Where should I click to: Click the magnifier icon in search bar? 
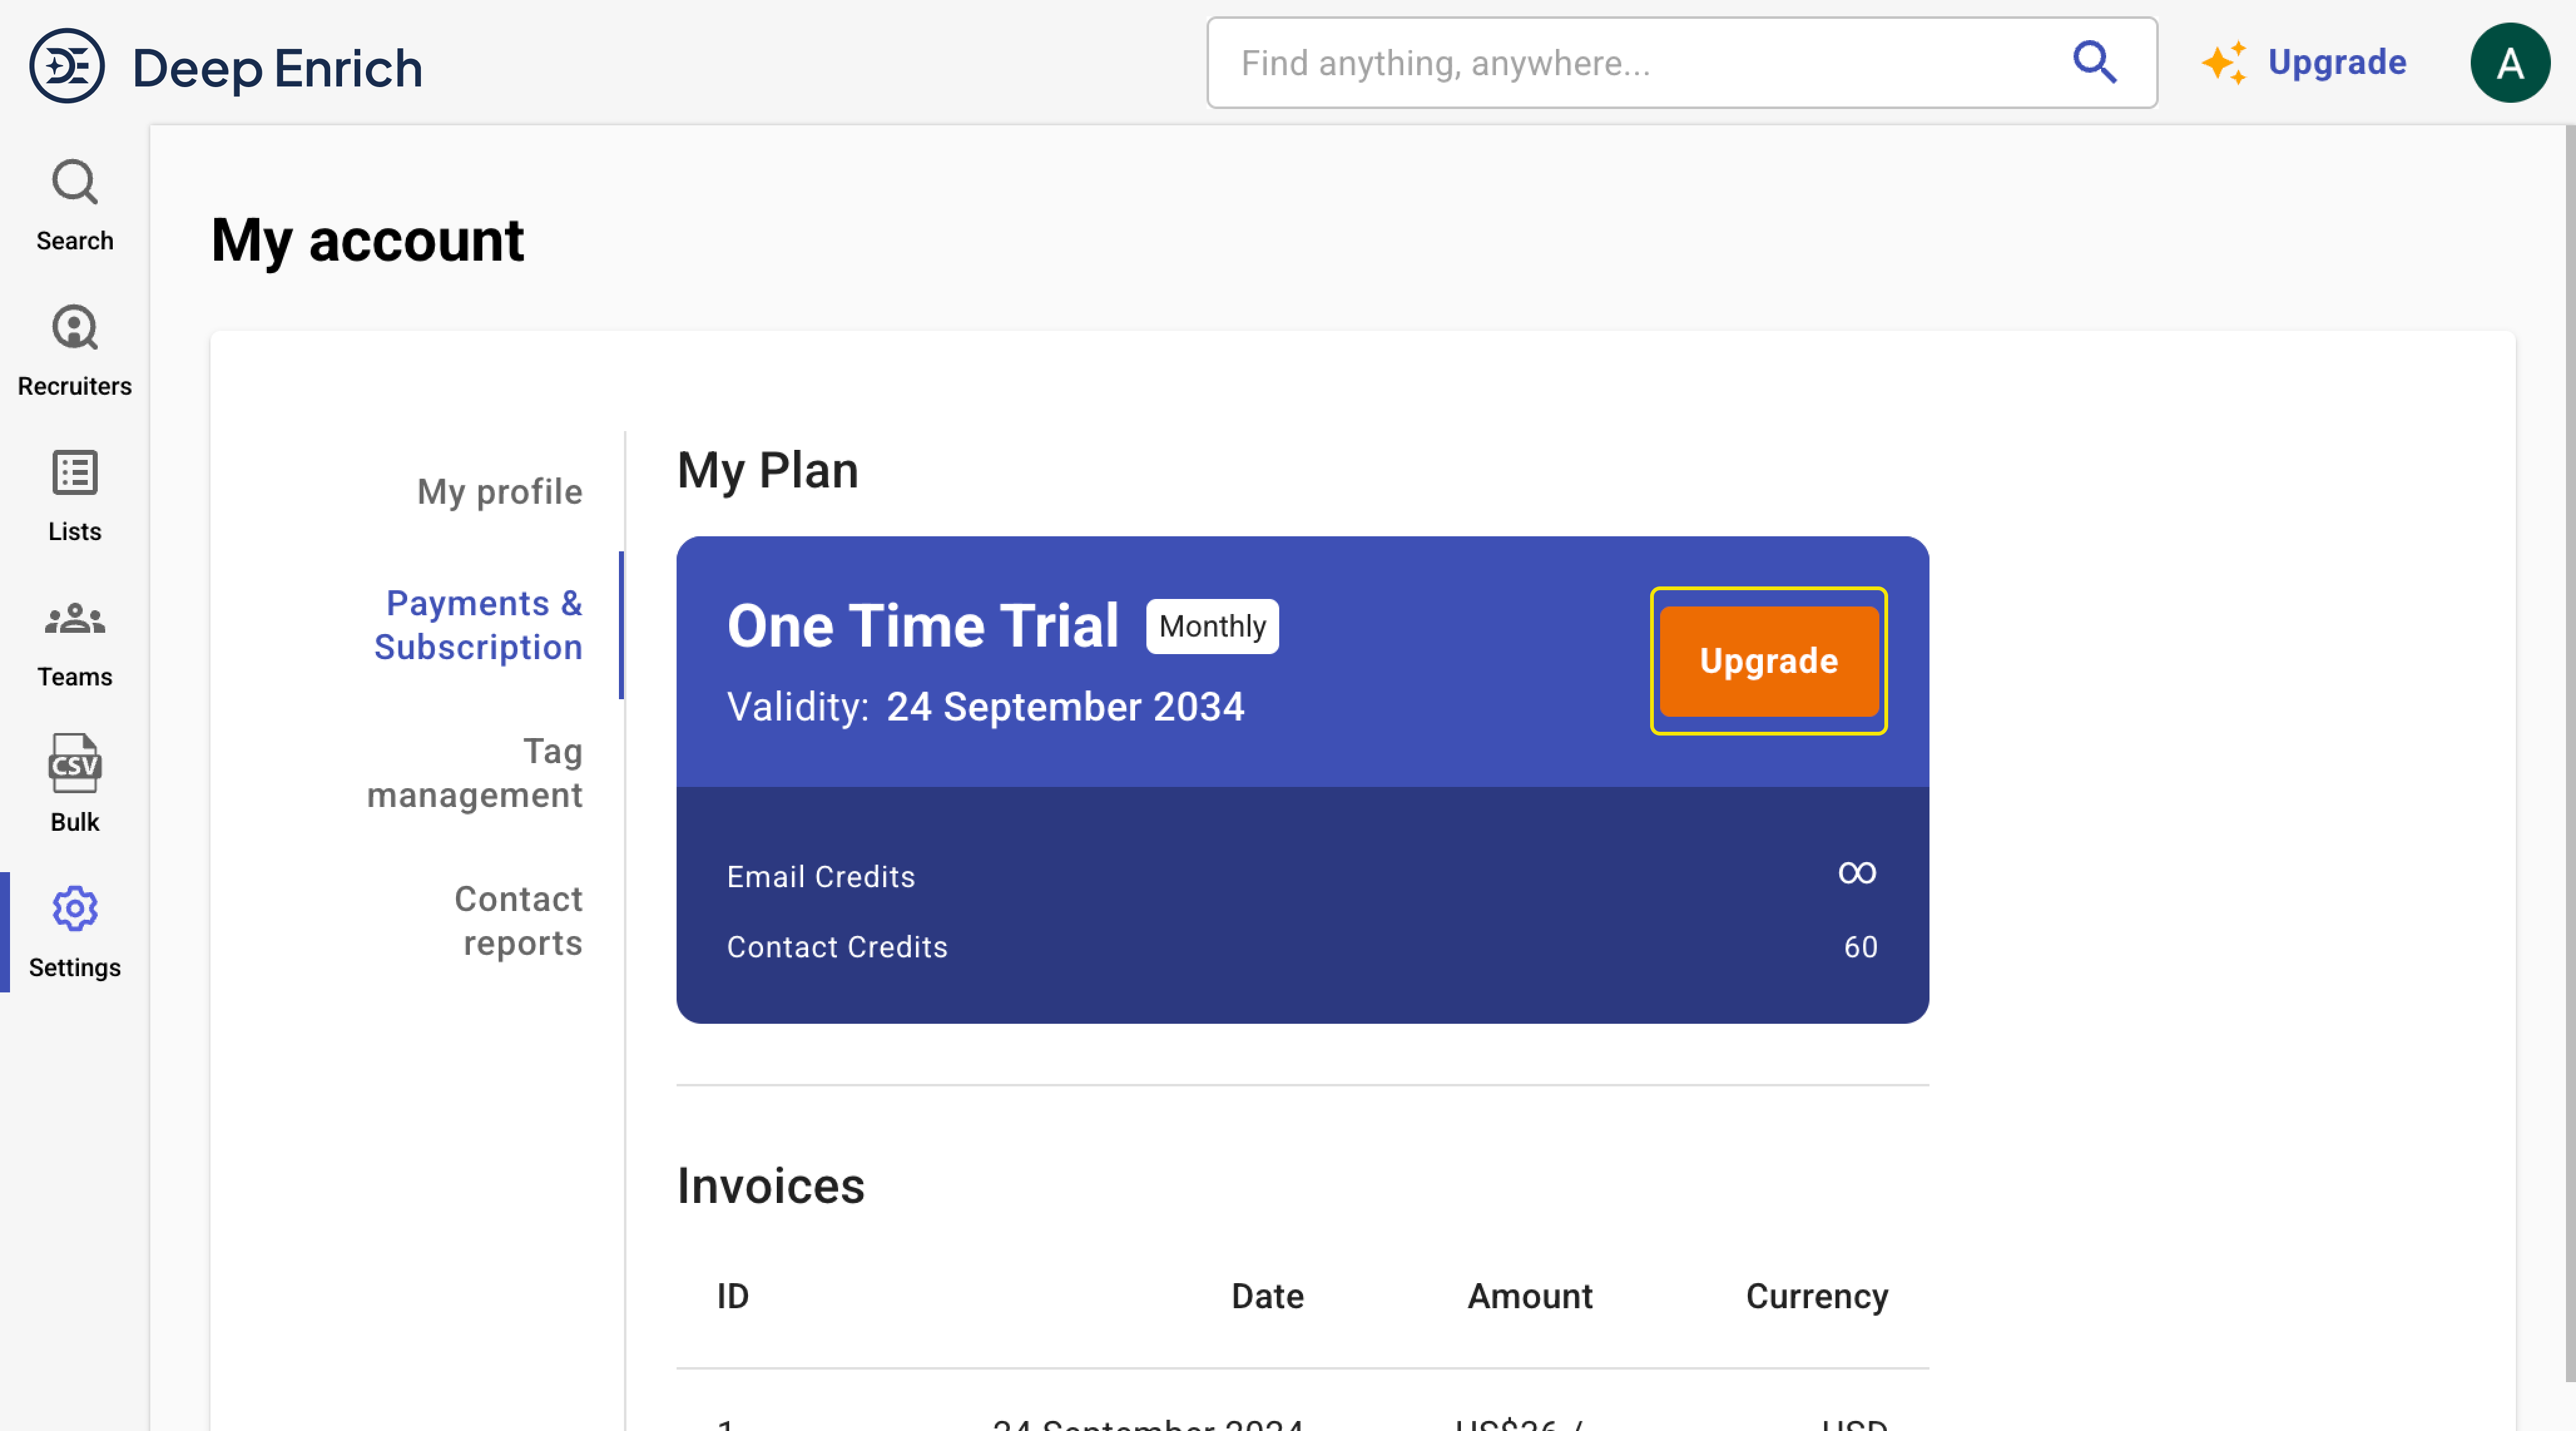click(2094, 63)
